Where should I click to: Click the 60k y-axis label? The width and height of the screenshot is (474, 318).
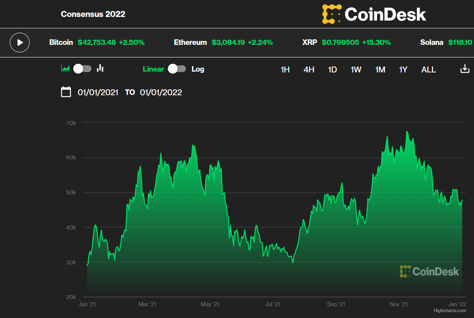pos(71,157)
